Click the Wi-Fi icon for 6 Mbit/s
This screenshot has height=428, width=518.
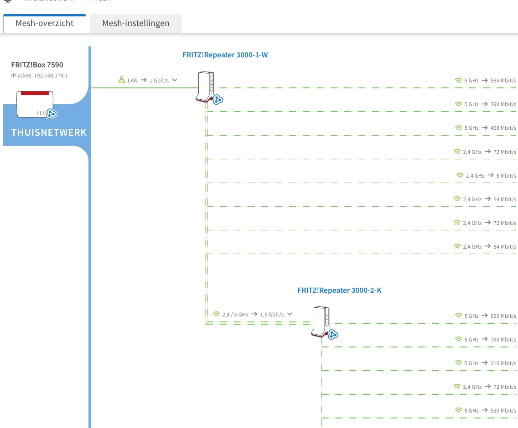coord(460,175)
